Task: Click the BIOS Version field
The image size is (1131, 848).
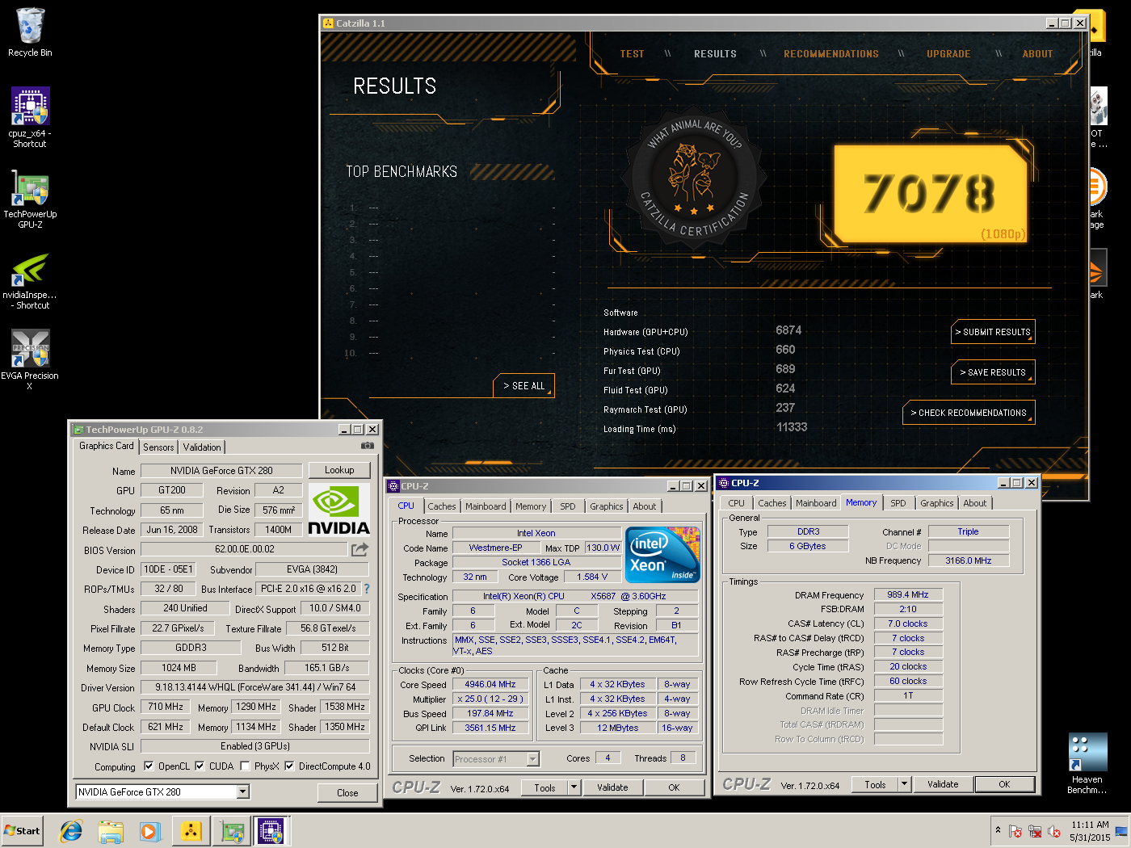Action: [x=245, y=549]
